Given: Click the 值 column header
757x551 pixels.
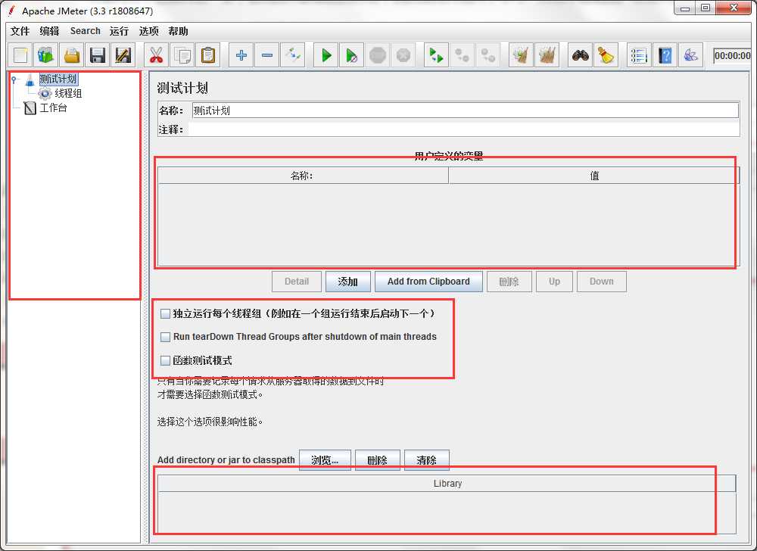Looking at the screenshot, I should 593,176.
